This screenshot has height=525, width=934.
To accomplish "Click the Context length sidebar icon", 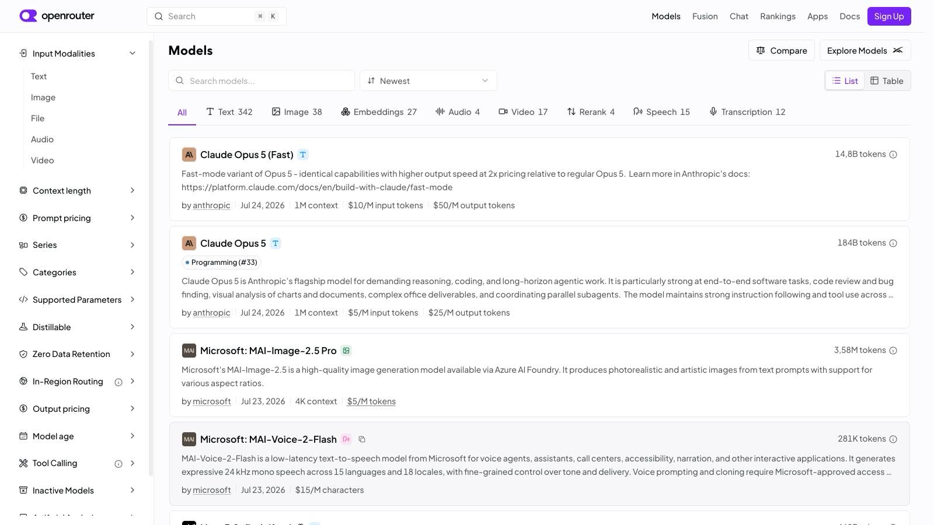I will [23, 190].
